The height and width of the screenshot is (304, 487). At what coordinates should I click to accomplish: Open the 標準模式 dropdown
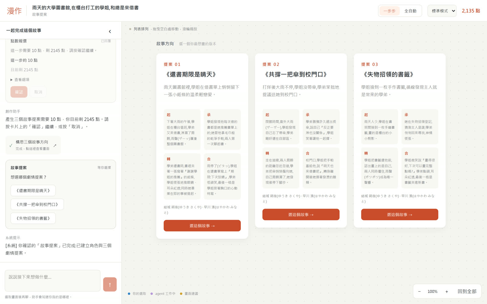(442, 11)
